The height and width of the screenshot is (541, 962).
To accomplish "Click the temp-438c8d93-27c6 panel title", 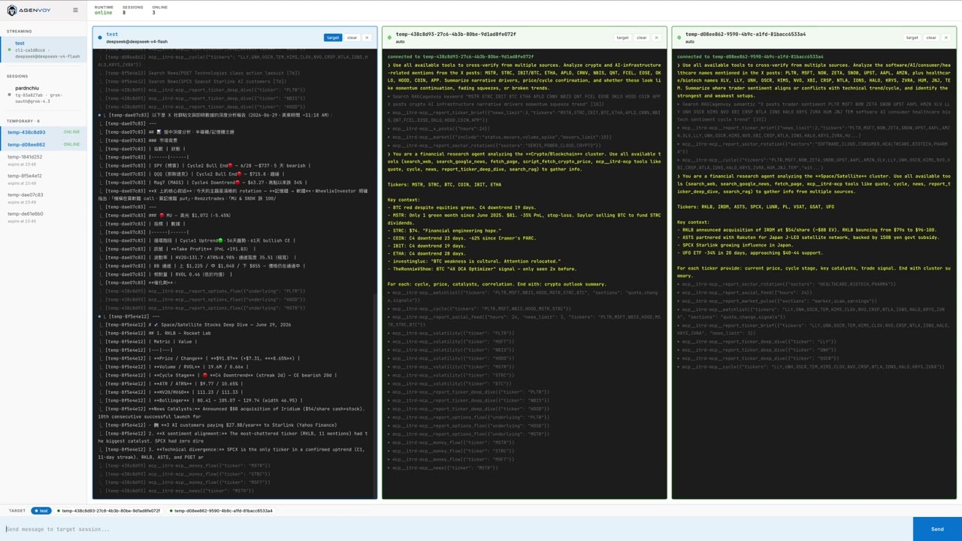I will pyautogui.click(x=455, y=34).
